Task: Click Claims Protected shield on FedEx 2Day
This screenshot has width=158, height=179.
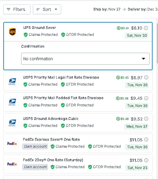Action: pos(53,167)
